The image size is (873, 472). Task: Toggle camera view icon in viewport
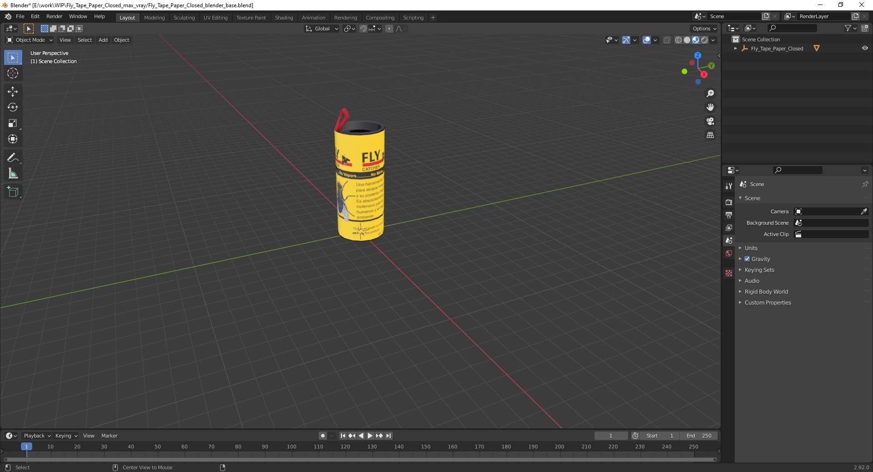(x=710, y=121)
